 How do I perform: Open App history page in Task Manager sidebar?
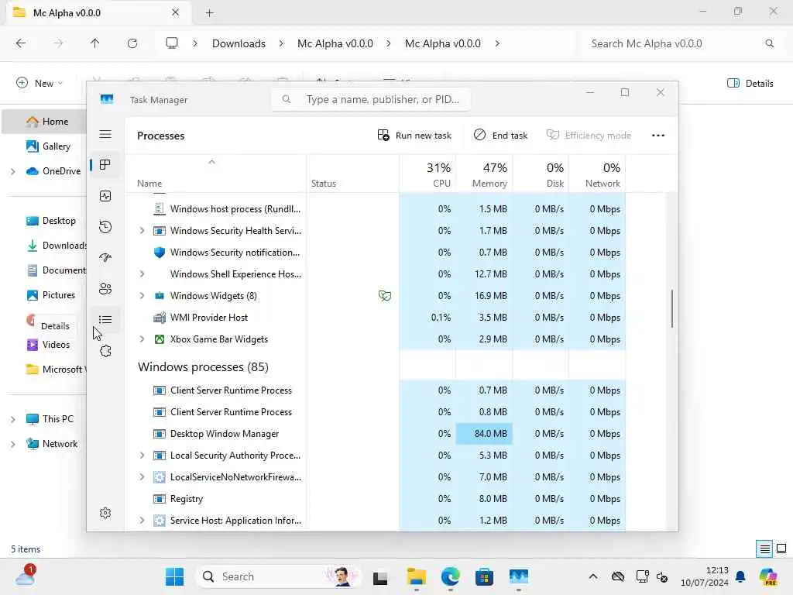pos(105,227)
